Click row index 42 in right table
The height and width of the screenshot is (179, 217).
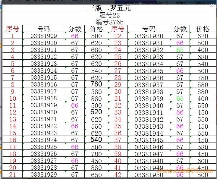click(x=118, y=175)
